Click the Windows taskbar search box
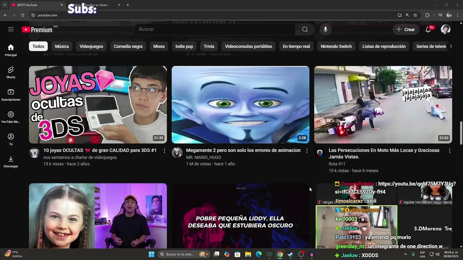The image size is (463, 260). coord(184,254)
